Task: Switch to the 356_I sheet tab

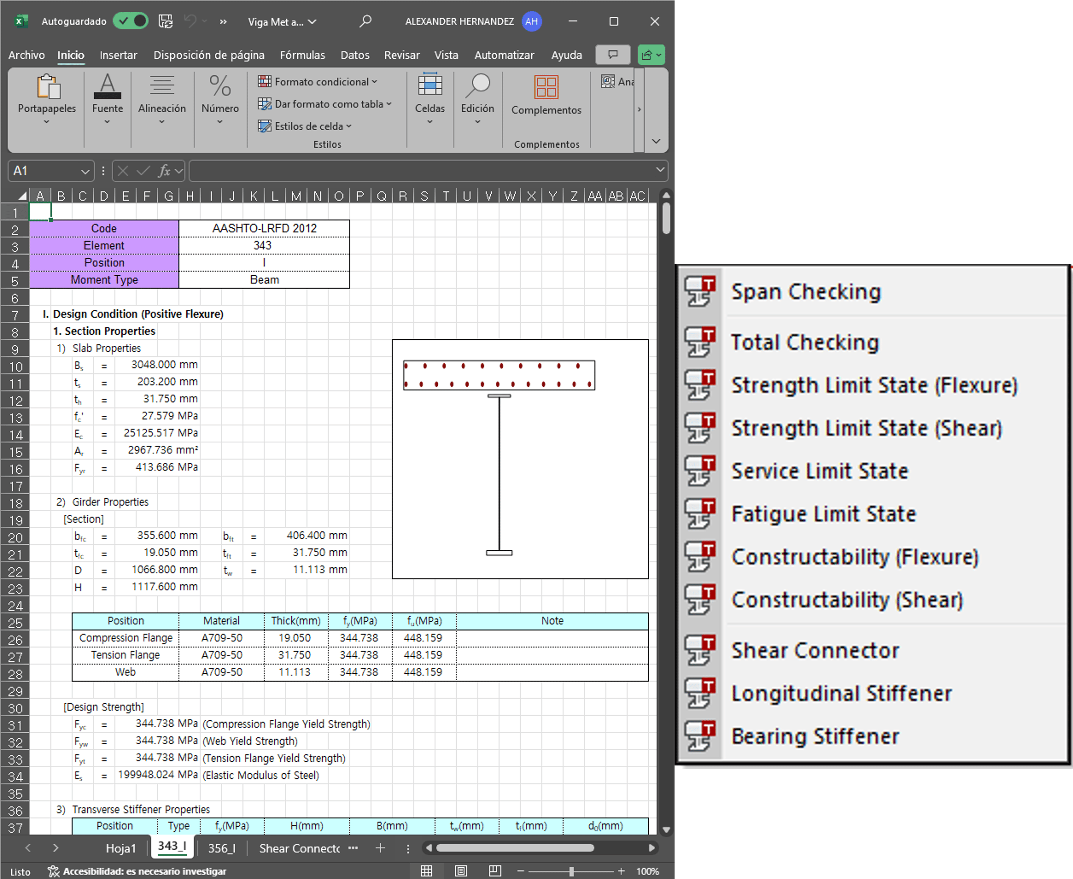Action: point(222,848)
